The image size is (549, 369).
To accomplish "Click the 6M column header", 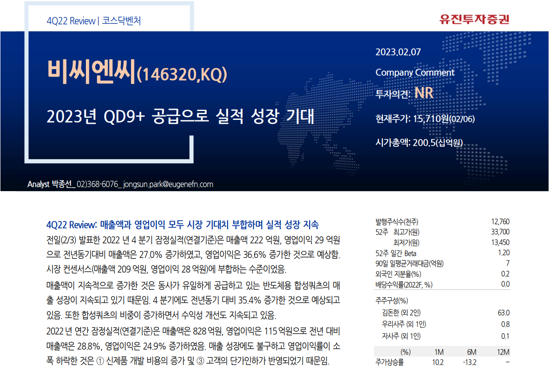I will click(472, 352).
